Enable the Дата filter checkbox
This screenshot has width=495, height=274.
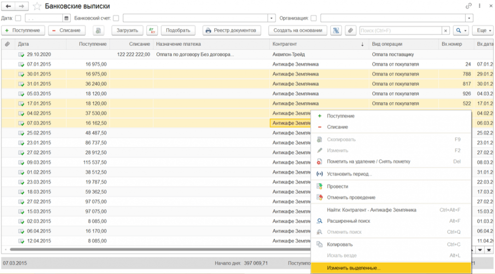pos(18,18)
